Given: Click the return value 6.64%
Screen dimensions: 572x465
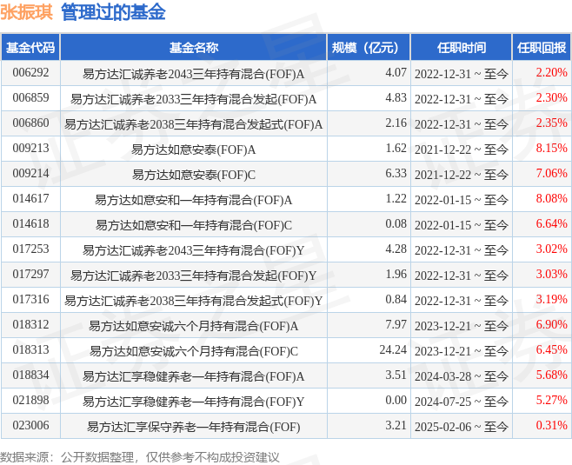Looking at the screenshot, I should click(551, 223).
